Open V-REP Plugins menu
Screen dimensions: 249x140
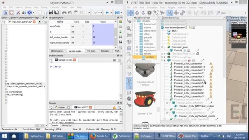click(171, 8)
